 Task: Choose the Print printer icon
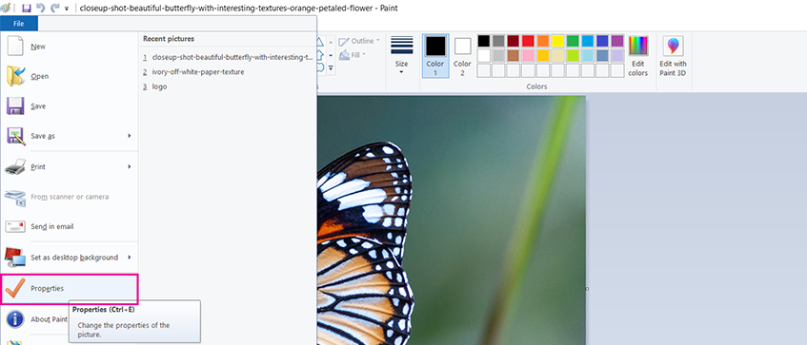[15, 167]
